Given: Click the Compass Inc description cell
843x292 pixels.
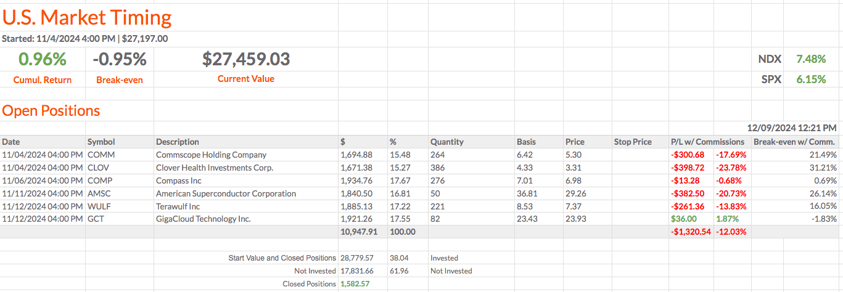Looking at the screenshot, I should (x=179, y=180).
